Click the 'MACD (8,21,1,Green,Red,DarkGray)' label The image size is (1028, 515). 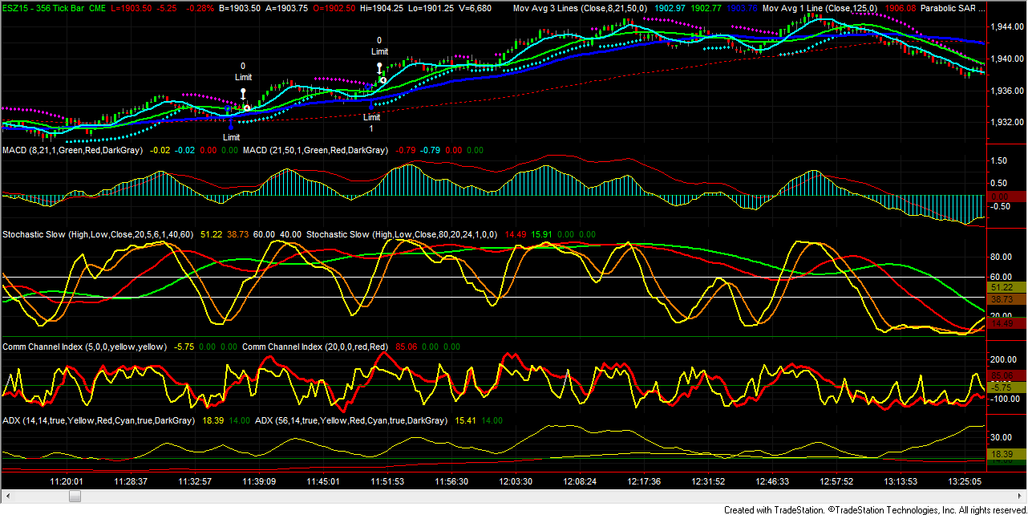72,150
